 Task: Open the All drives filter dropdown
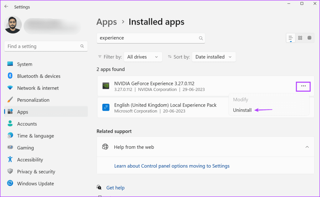tap(143, 57)
